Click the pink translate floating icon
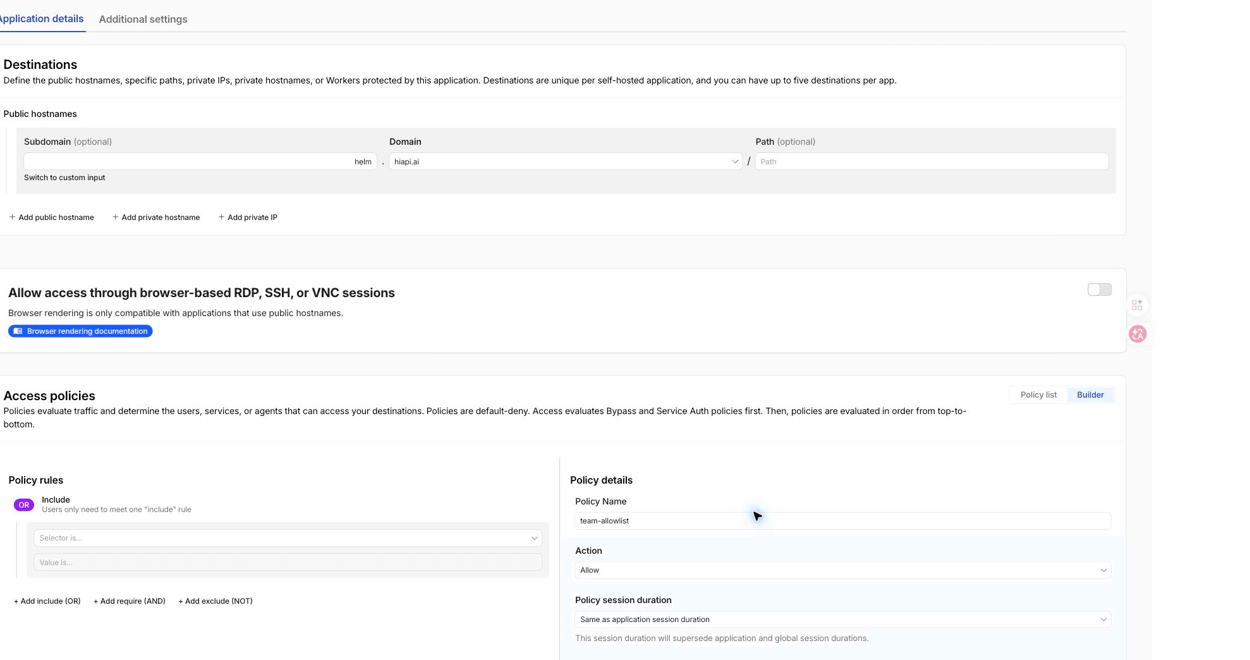 (x=1138, y=334)
